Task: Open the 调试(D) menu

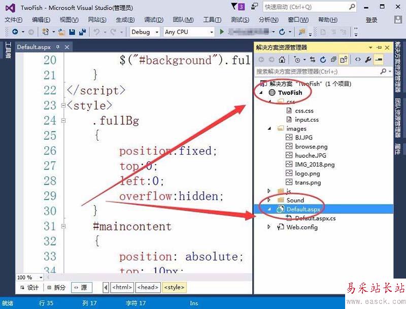Action: (154, 20)
